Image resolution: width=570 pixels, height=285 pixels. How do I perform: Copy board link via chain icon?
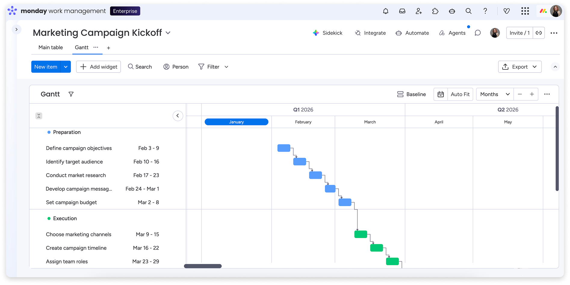tap(539, 33)
